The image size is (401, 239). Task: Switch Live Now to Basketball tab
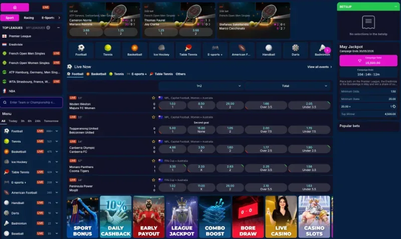coord(96,74)
